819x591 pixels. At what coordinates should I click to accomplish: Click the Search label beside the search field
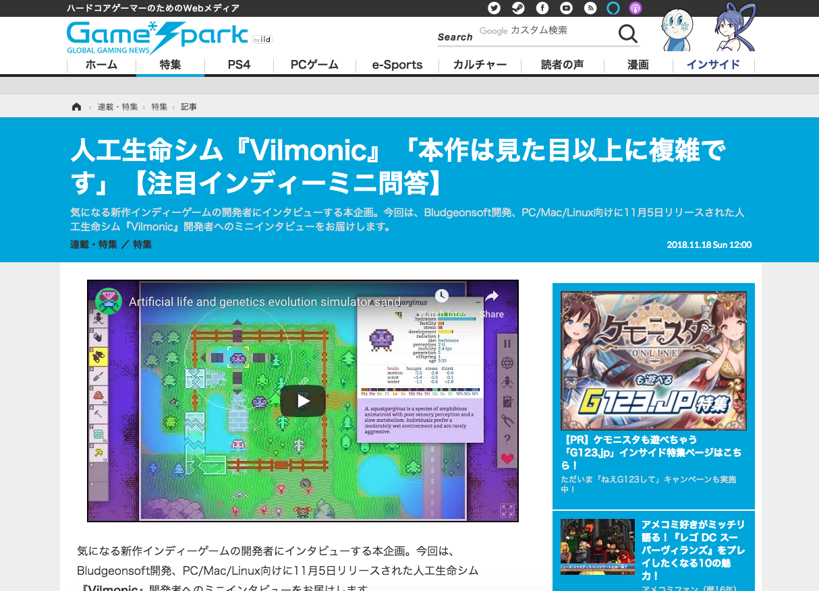[x=455, y=37]
